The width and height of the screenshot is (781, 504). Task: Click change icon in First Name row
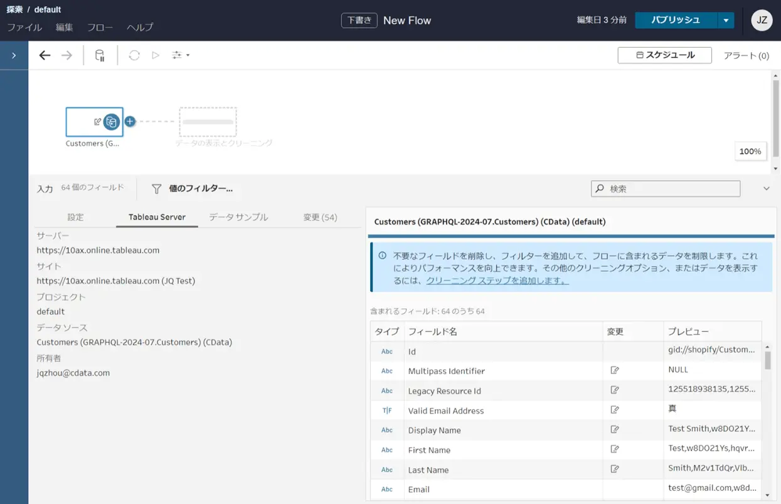(615, 449)
